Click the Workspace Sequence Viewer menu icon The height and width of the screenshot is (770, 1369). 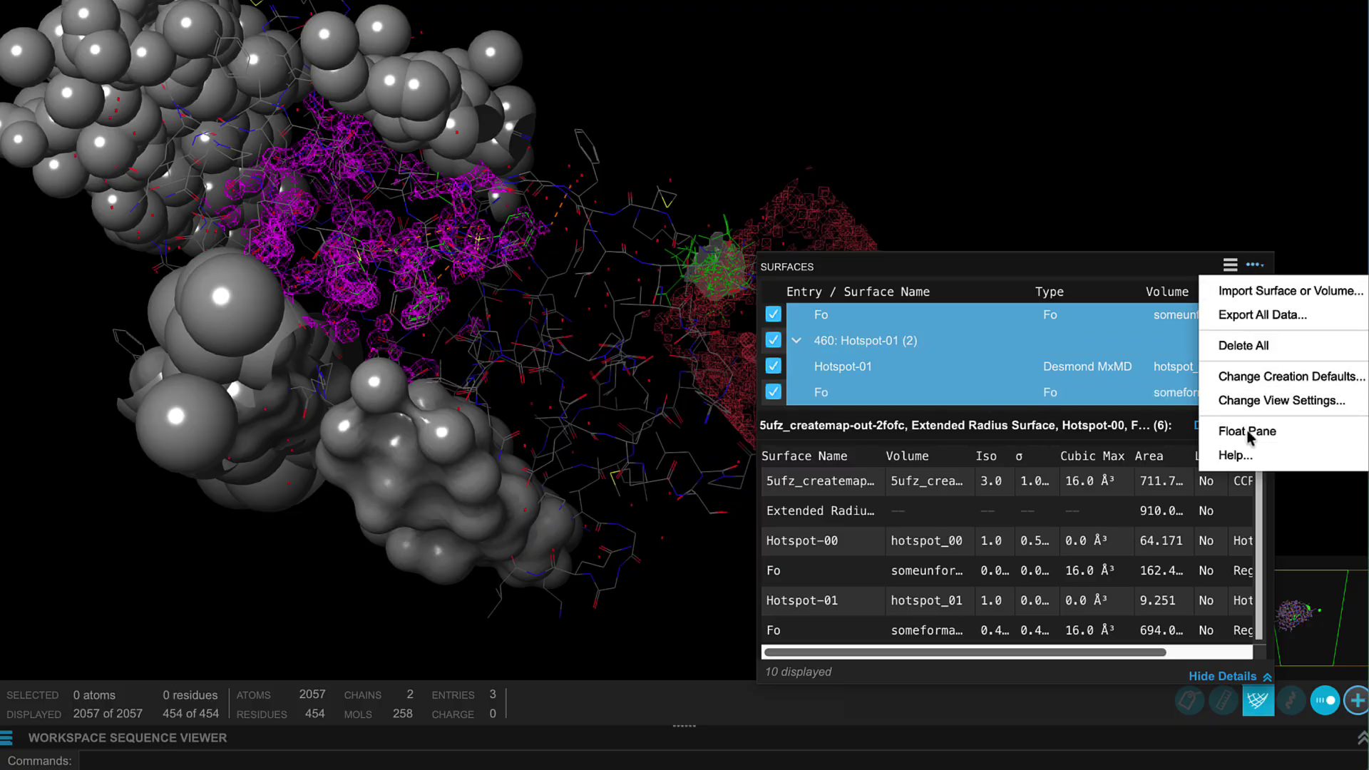coord(7,738)
